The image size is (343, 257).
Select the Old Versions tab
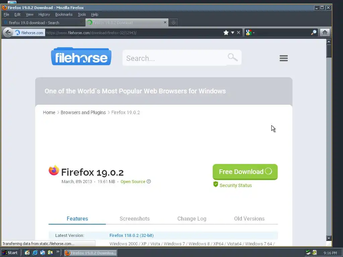249,219
